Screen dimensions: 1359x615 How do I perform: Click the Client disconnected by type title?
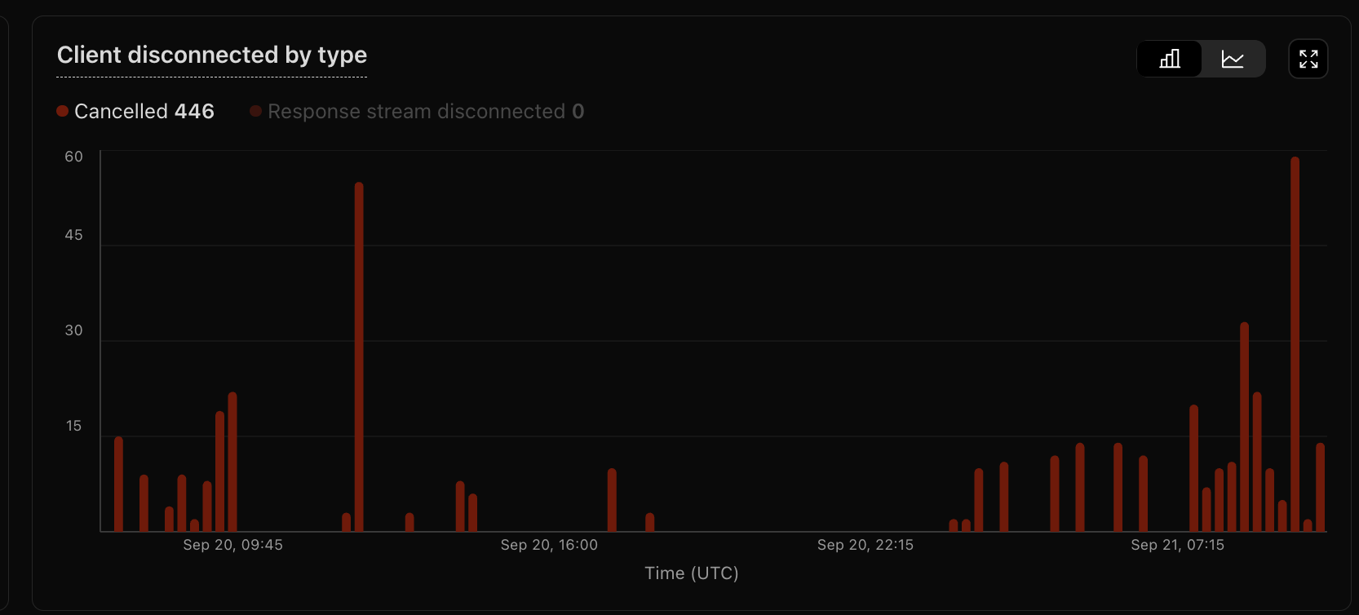click(x=212, y=55)
